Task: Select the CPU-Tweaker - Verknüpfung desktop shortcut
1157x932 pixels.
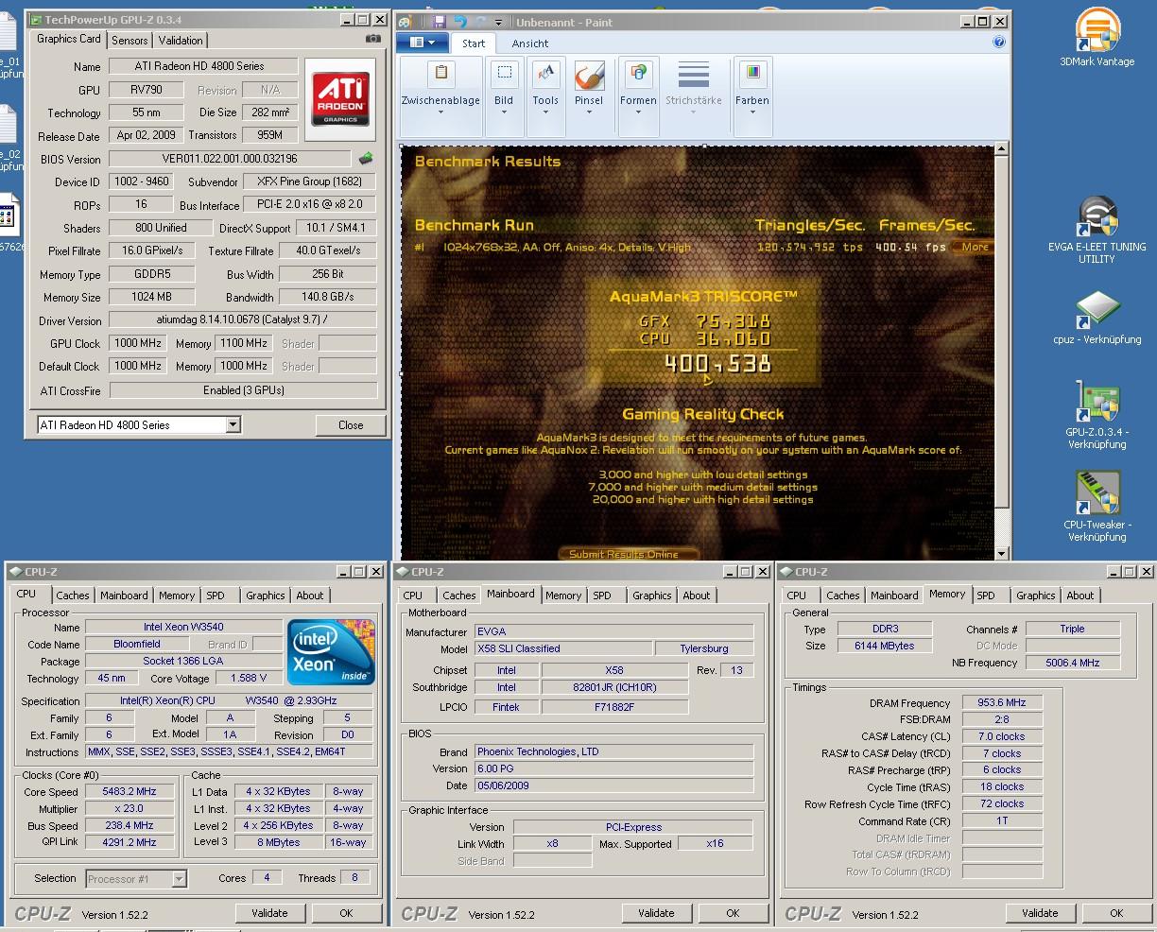Action: tap(1097, 507)
